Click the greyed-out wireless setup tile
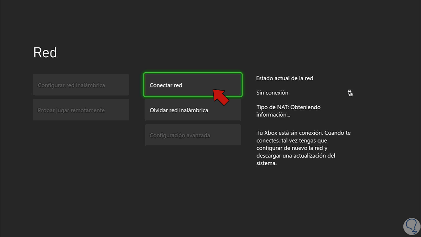 [x=81, y=85]
